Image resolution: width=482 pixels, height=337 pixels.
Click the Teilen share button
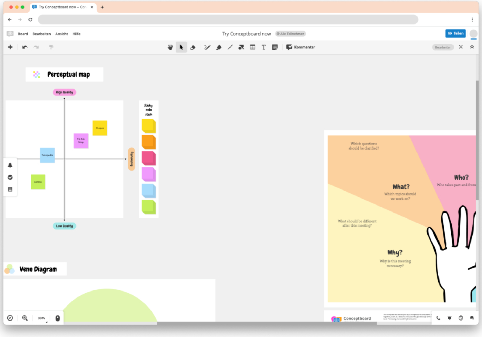455,33
